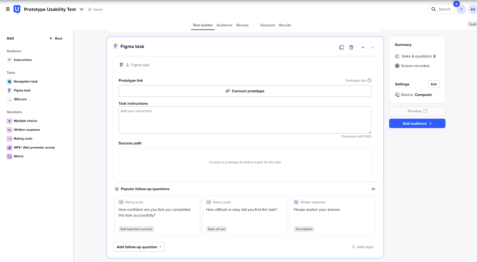477x262 pixels.
Task: Add the 'How confident are you' rating question
Action: point(157,216)
